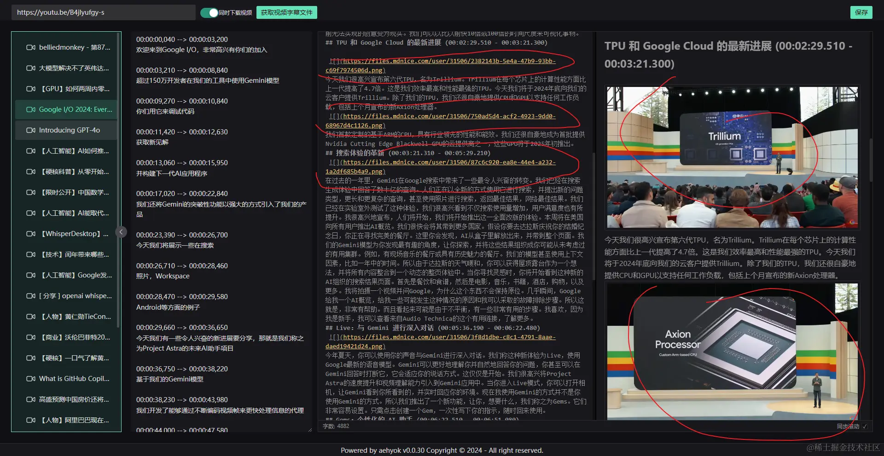Click video icon beside 黄仁勋TieCon item
This screenshot has height=456, width=884.
point(31,317)
